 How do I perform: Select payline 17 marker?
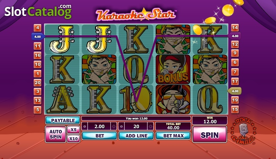[x=235, y=81]
